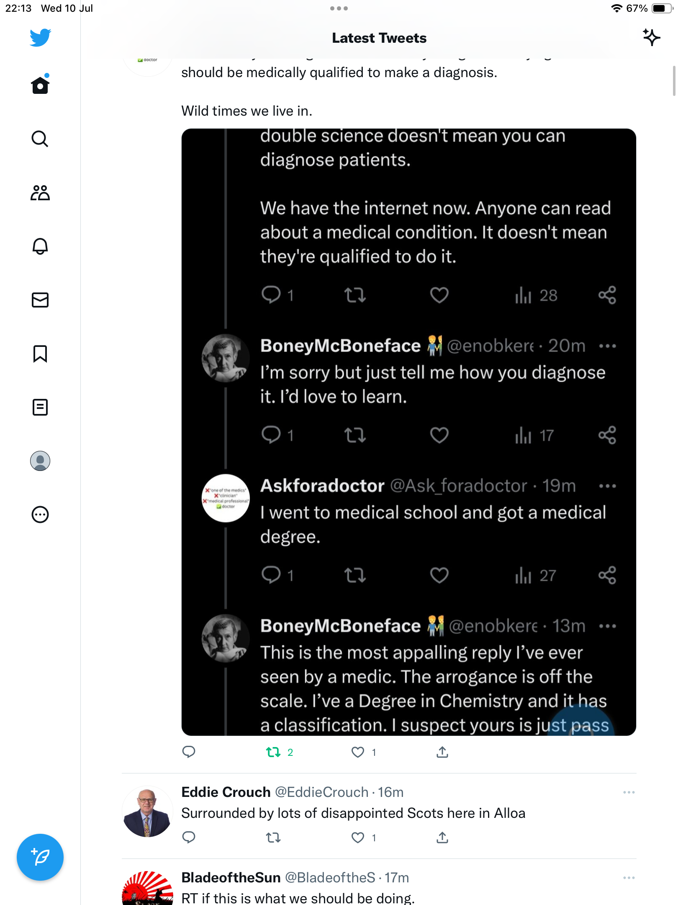Image resolution: width=678 pixels, height=905 pixels.
Task: Undo retweet on the medical diagnosis tweet
Action: [274, 752]
